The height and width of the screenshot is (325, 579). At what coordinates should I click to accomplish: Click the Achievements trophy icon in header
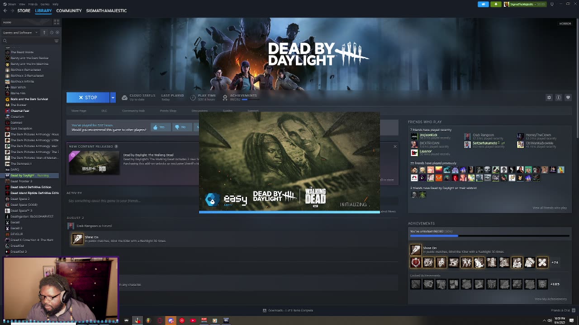tap(225, 97)
